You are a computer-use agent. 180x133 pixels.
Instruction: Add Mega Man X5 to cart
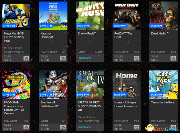pyautogui.click(x=26, y=58)
